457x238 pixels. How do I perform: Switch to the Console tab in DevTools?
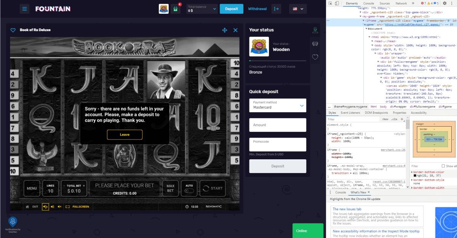[x=368, y=3]
